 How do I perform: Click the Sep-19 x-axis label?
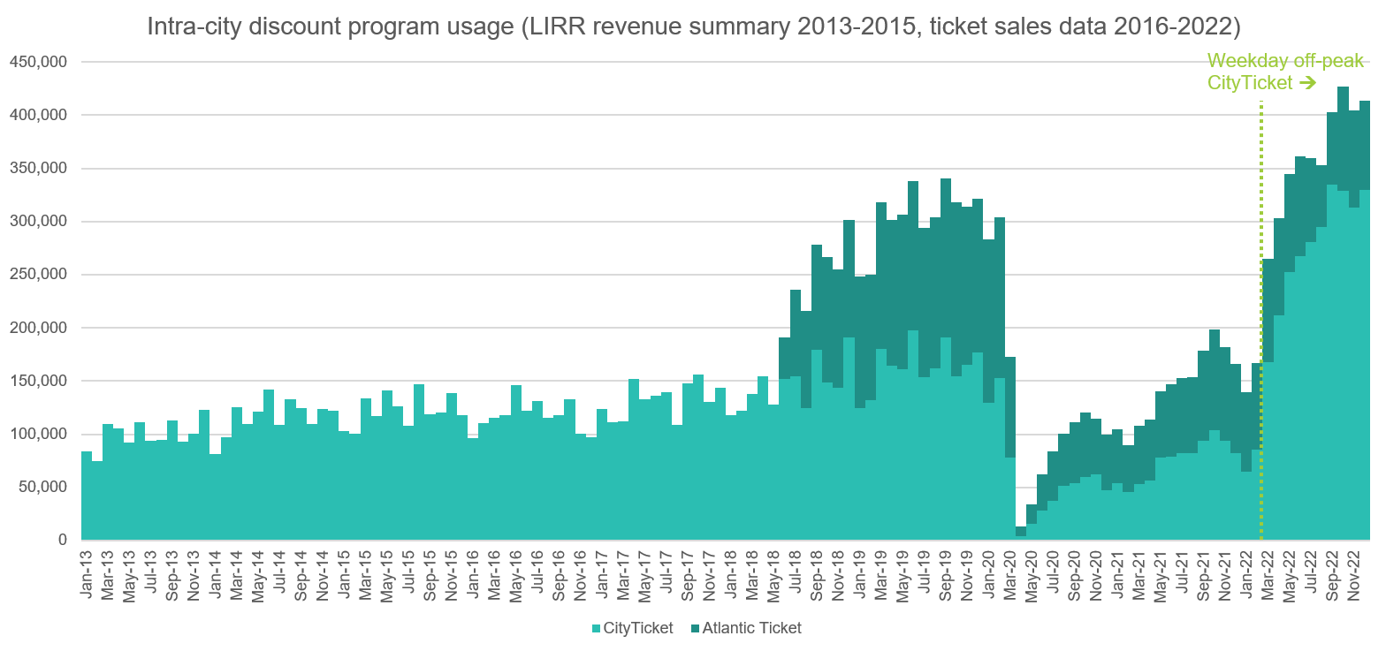(946, 575)
